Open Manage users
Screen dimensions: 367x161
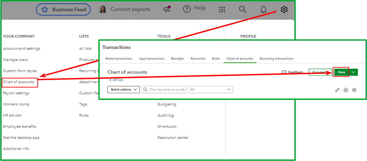[15, 60]
